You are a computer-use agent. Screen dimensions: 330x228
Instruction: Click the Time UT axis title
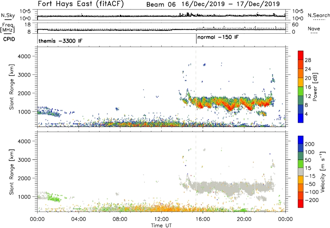[161, 226]
